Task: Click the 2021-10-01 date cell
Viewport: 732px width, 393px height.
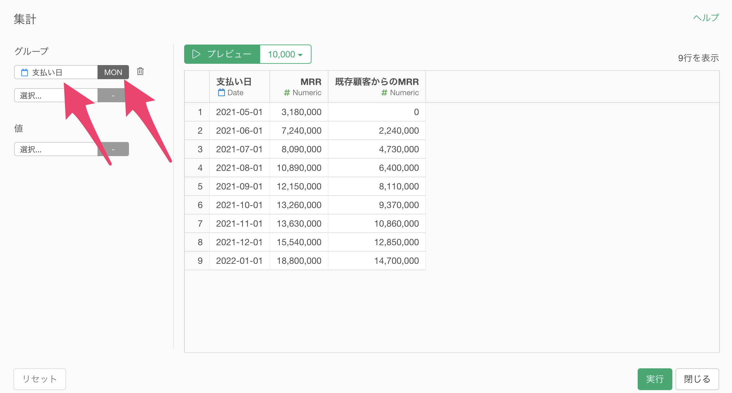Action: click(239, 205)
